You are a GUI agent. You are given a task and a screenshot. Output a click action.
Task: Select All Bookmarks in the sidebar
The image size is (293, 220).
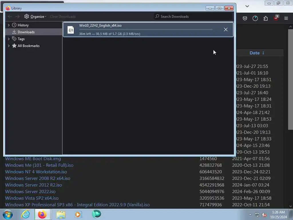pos(28,46)
